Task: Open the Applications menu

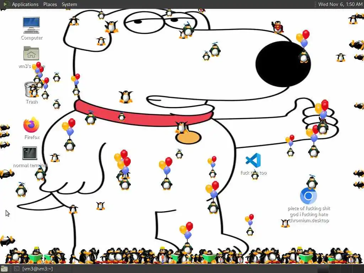Action: click(x=25, y=4)
